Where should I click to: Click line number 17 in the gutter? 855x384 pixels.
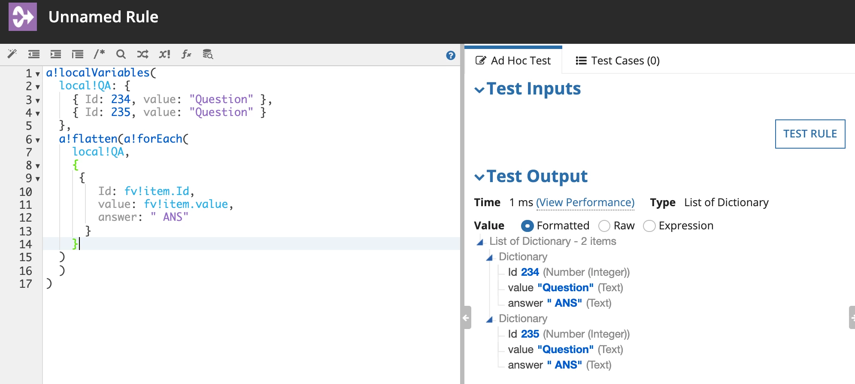26,284
